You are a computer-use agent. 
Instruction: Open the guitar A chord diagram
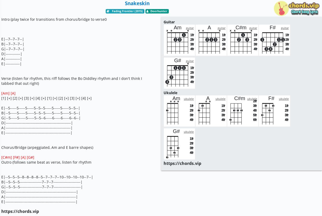pyautogui.click(x=211, y=40)
